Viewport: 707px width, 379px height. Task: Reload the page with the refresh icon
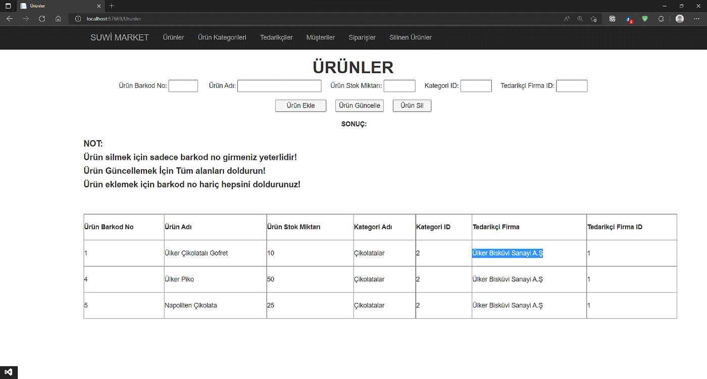42,19
